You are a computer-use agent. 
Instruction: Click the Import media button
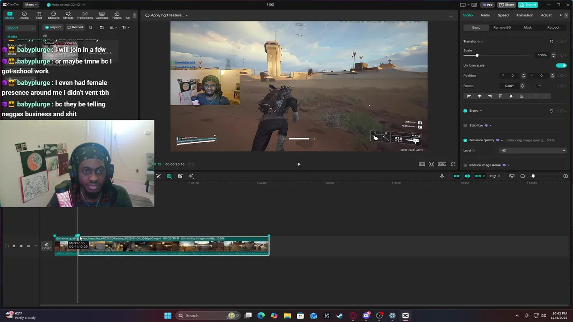point(53,27)
